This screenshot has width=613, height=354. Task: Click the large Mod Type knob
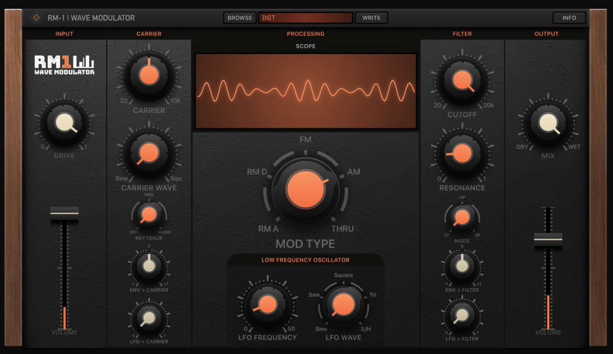[x=305, y=189]
